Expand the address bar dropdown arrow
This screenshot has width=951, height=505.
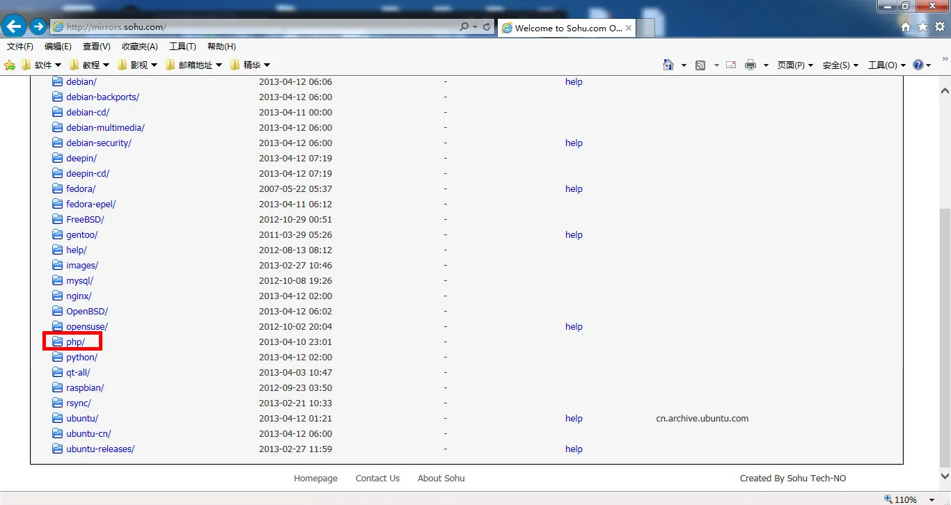[x=475, y=27]
